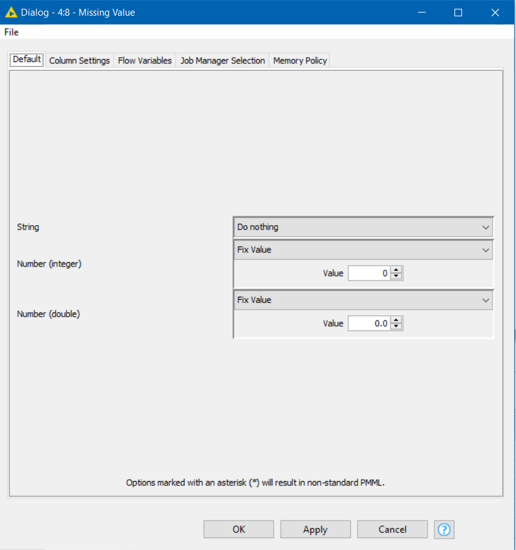Cancel the Missing Value dialog
The height and width of the screenshot is (550, 516).
click(392, 529)
